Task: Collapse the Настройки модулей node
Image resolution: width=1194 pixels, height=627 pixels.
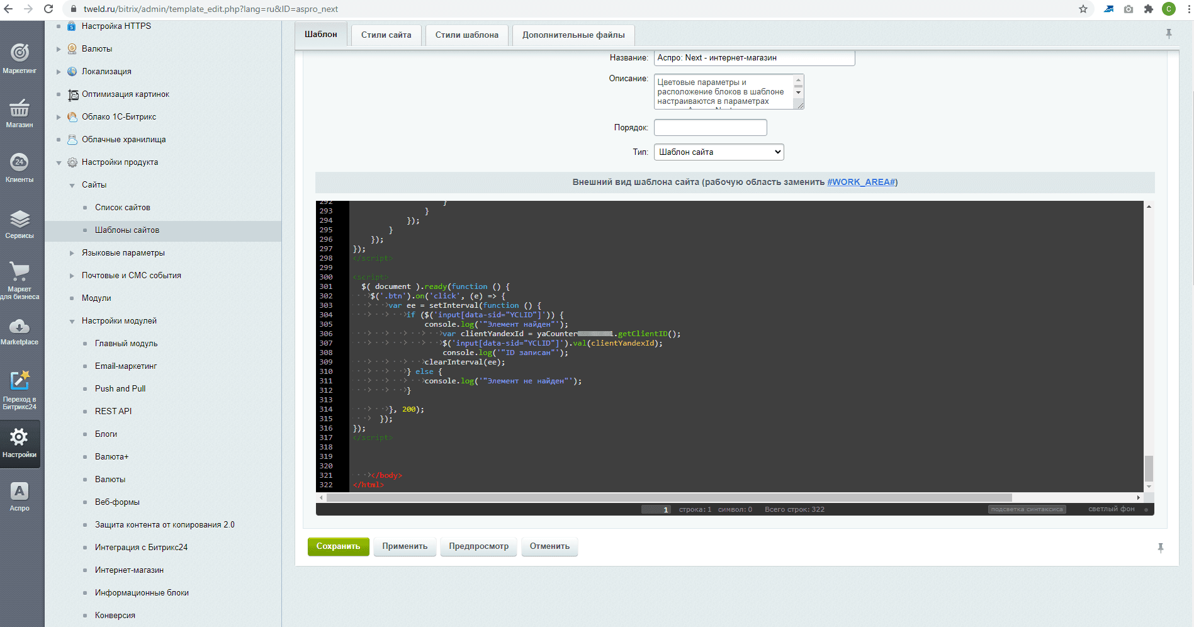Action: (x=72, y=321)
